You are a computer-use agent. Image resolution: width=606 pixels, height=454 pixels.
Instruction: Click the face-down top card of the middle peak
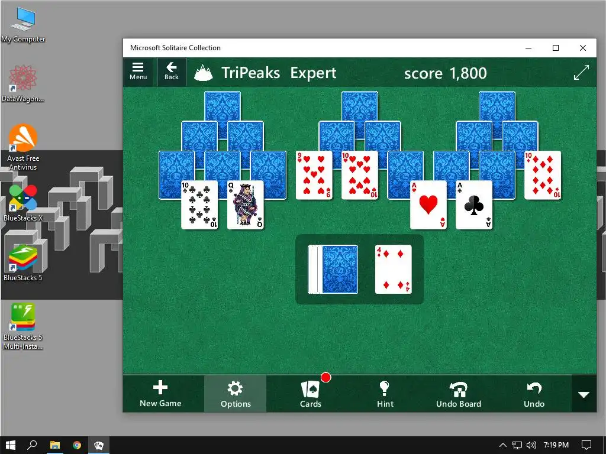(x=360, y=105)
